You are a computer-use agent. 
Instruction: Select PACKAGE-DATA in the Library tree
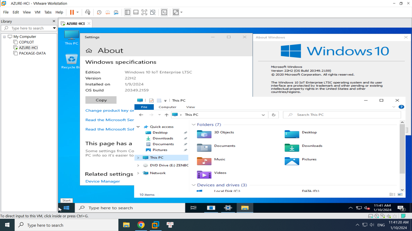point(32,53)
